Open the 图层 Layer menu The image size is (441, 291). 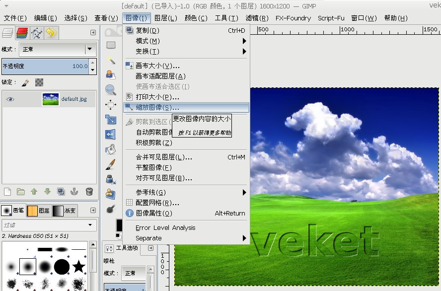click(x=166, y=18)
